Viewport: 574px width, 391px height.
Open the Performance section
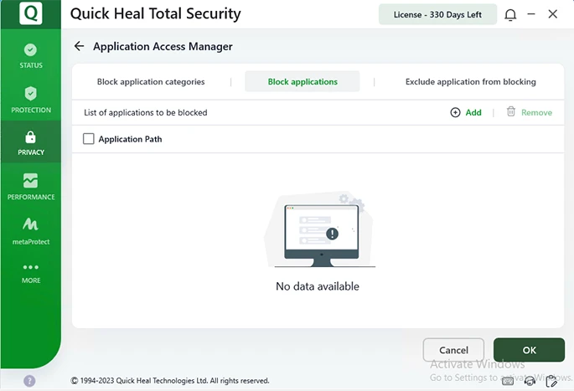[x=31, y=186]
